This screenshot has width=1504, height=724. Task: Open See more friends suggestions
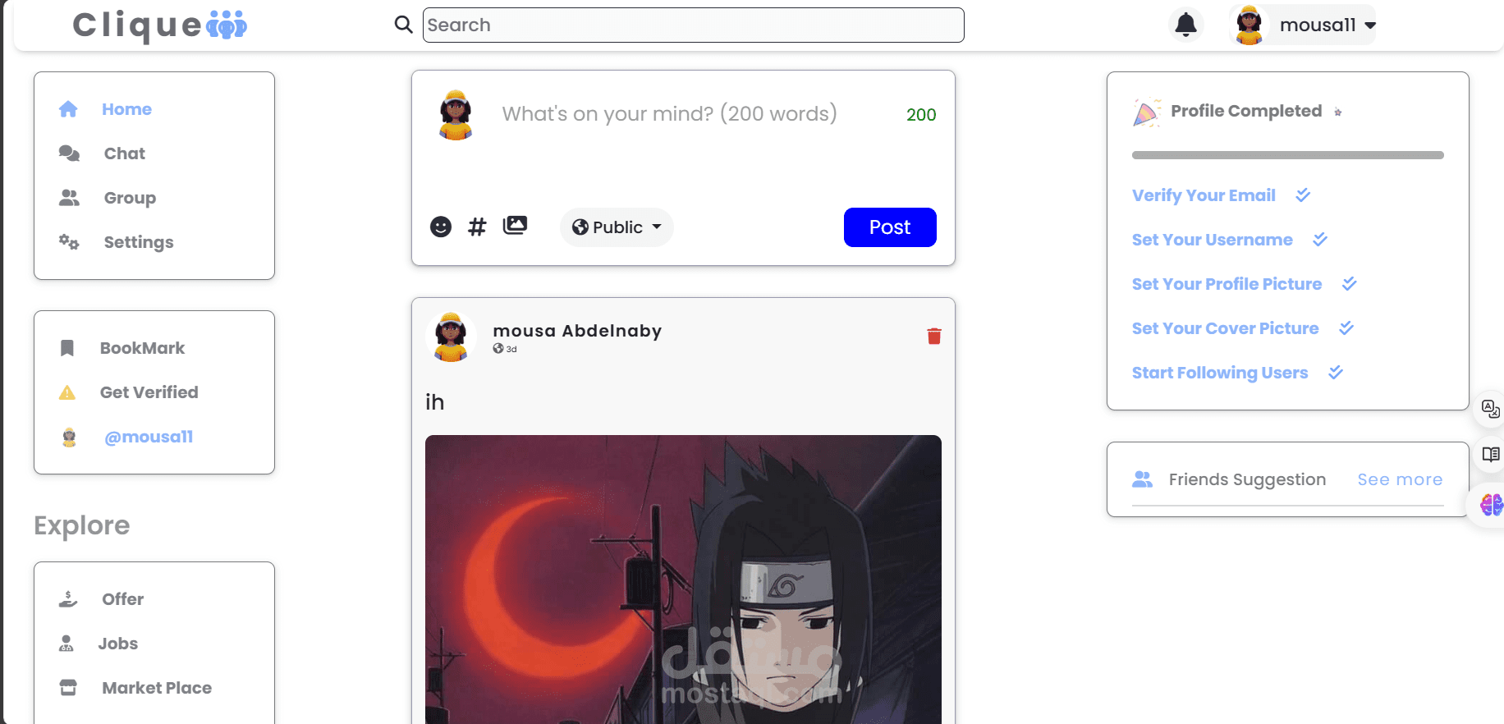click(x=1400, y=479)
